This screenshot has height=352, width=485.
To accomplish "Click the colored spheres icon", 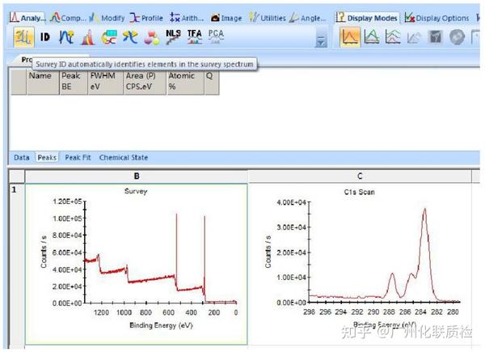I will pyautogui.click(x=152, y=37).
